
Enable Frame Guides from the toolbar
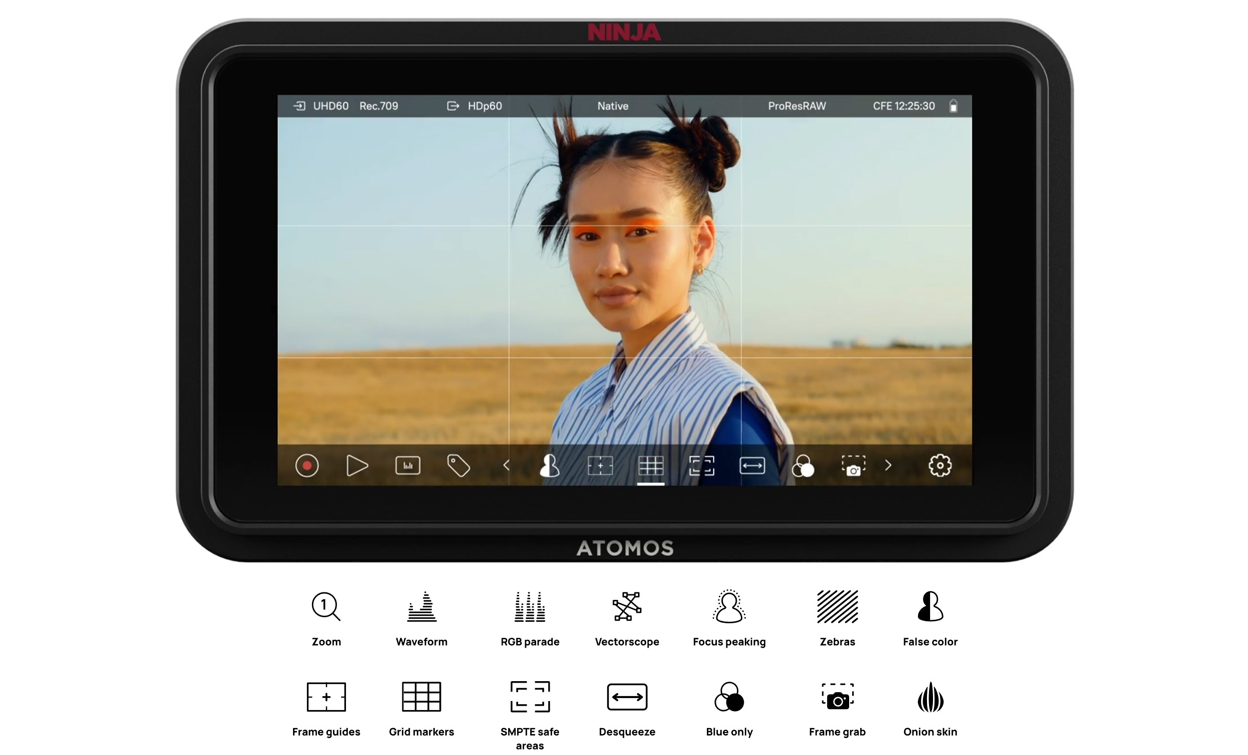point(600,466)
